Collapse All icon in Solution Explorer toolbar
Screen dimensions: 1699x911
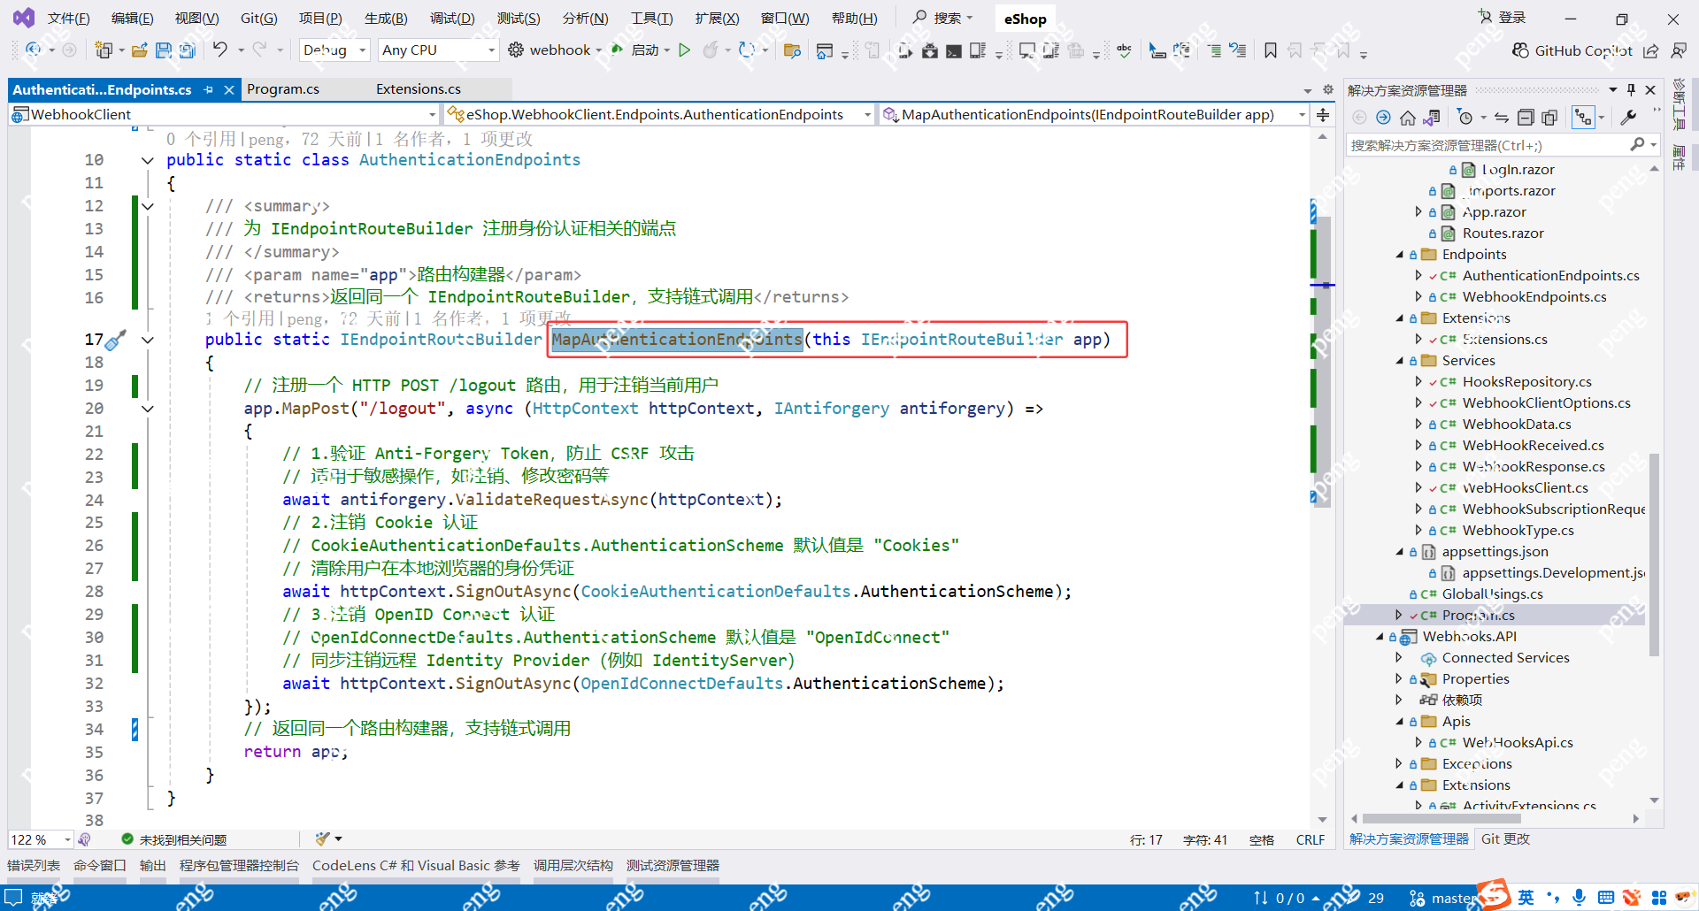tap(1526, 117)
